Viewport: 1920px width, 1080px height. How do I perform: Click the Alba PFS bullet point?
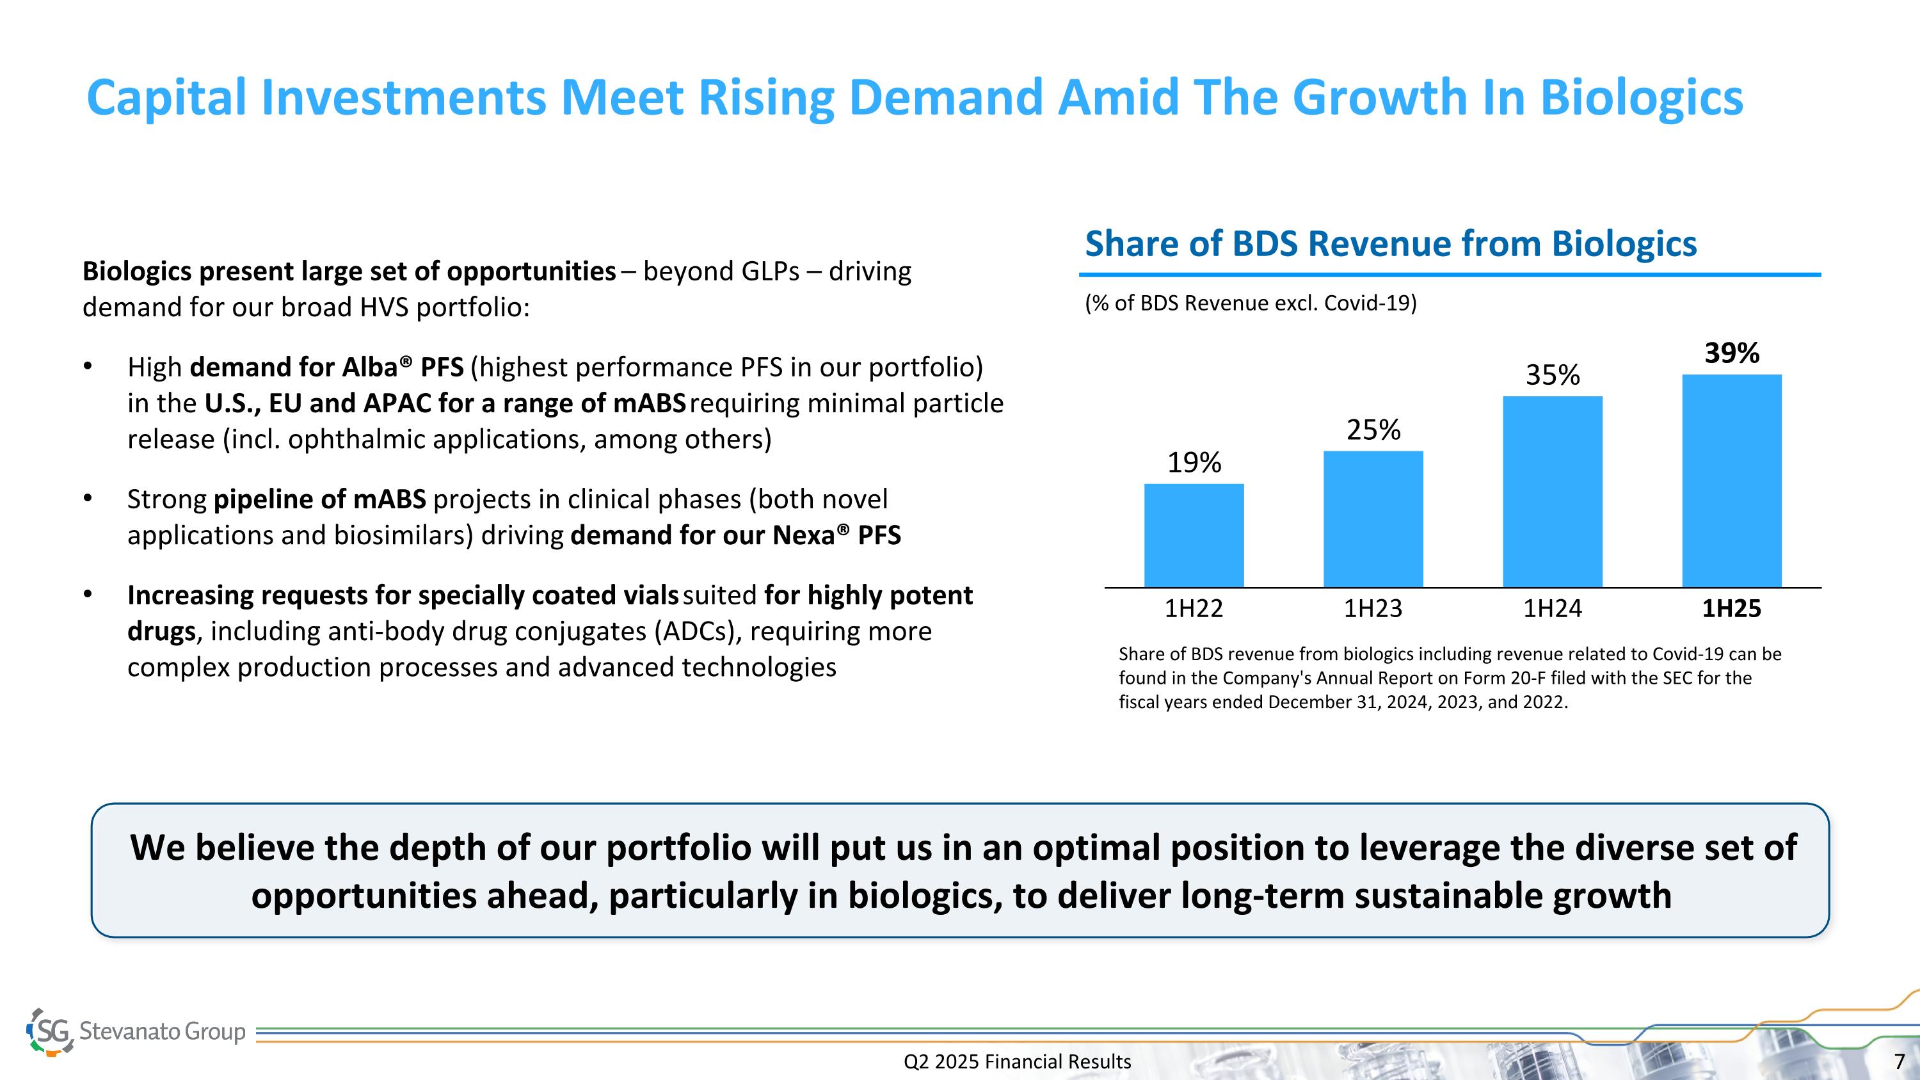(565, 403)
